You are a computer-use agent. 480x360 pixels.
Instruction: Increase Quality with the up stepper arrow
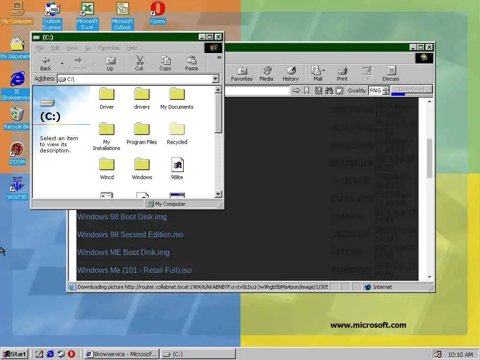tap(386, 89)
